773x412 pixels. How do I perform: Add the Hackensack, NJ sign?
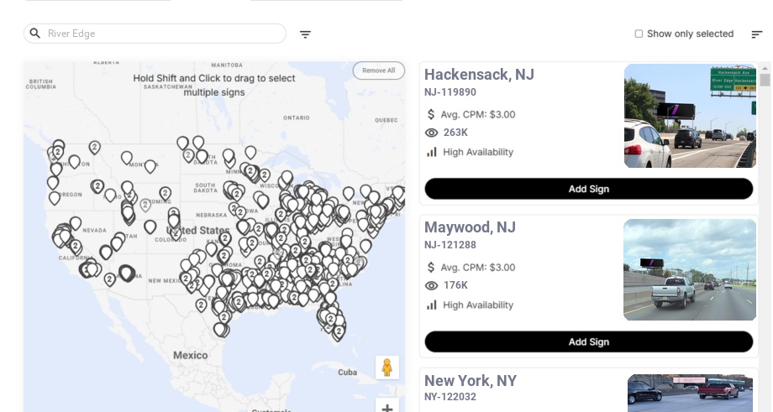tap(588, 189)
